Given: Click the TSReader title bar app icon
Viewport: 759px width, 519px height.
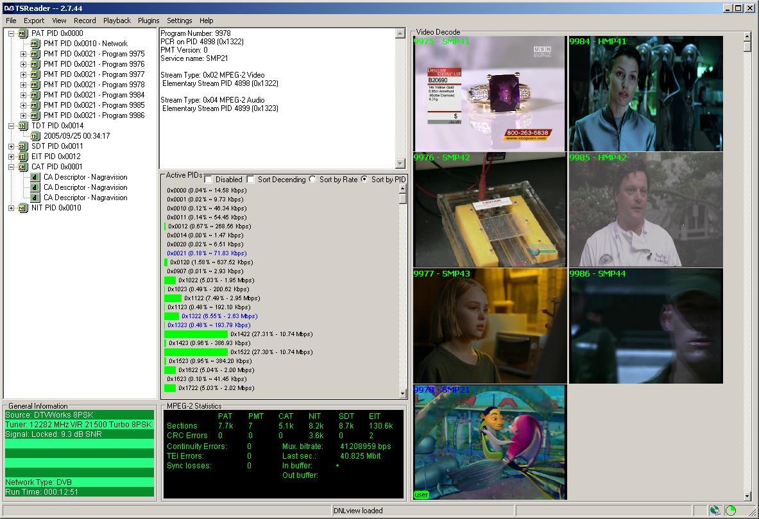Looking at the screenshot, I should tap(8, 8).
